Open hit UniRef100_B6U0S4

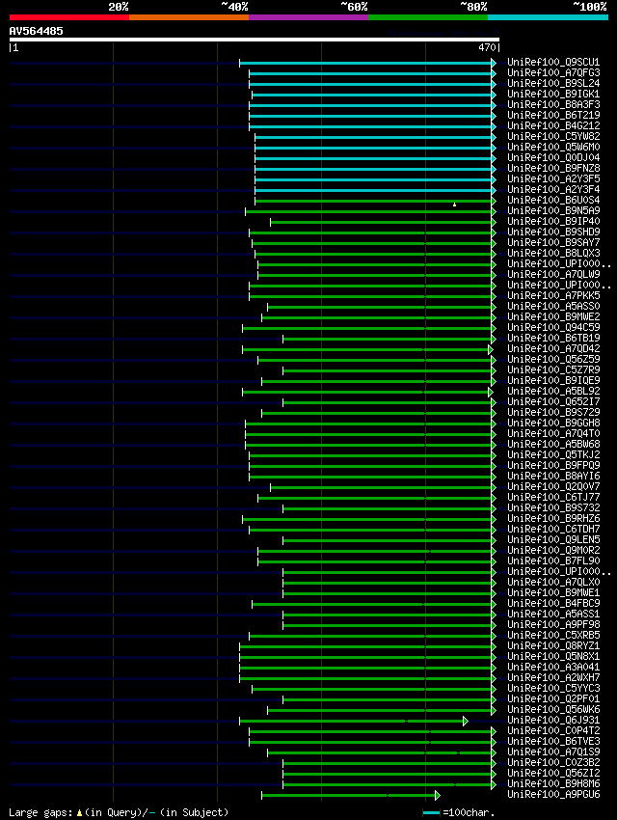553,201
